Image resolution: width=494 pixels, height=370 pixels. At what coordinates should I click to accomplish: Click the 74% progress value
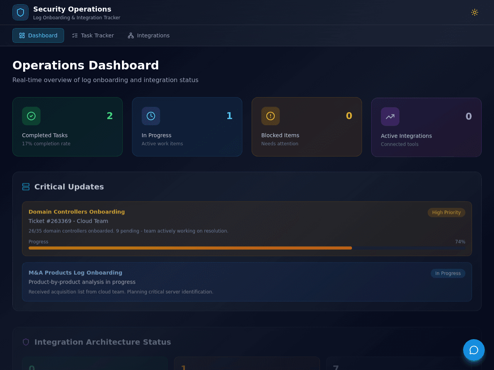[460, 242]
